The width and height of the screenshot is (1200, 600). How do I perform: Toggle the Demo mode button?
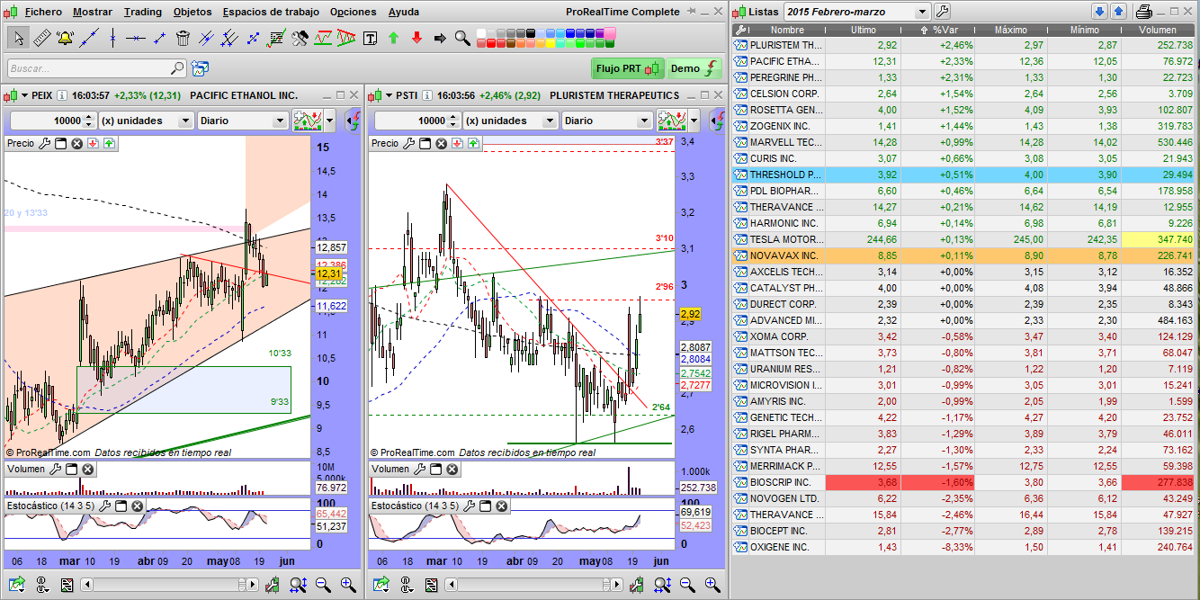(x=694, y=68)
